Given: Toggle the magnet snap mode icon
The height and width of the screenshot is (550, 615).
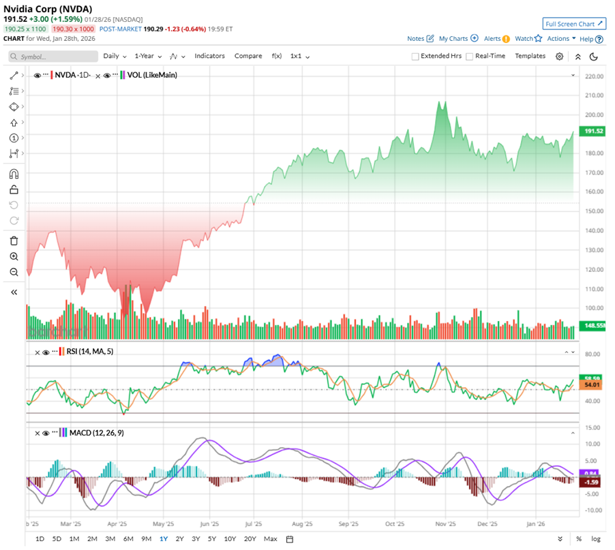Looking at the screenshot, I should pyautogui.click(x=14, y=174).
